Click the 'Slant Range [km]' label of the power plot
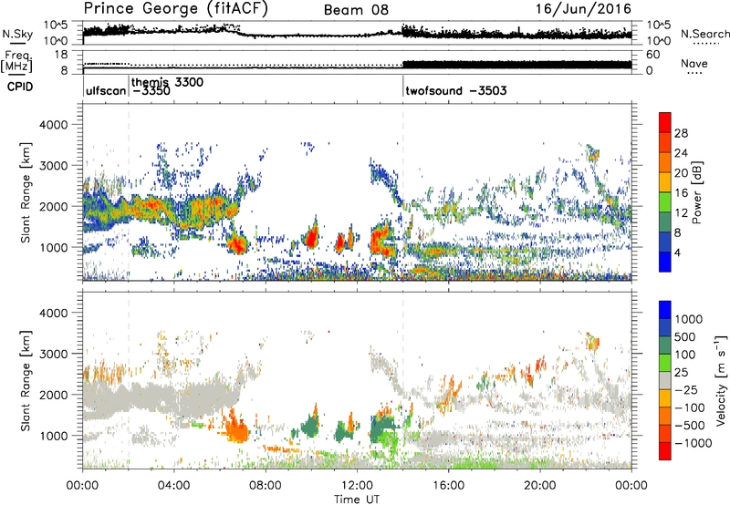Screen dimensions: 730x505 click(x=26, y=192)
